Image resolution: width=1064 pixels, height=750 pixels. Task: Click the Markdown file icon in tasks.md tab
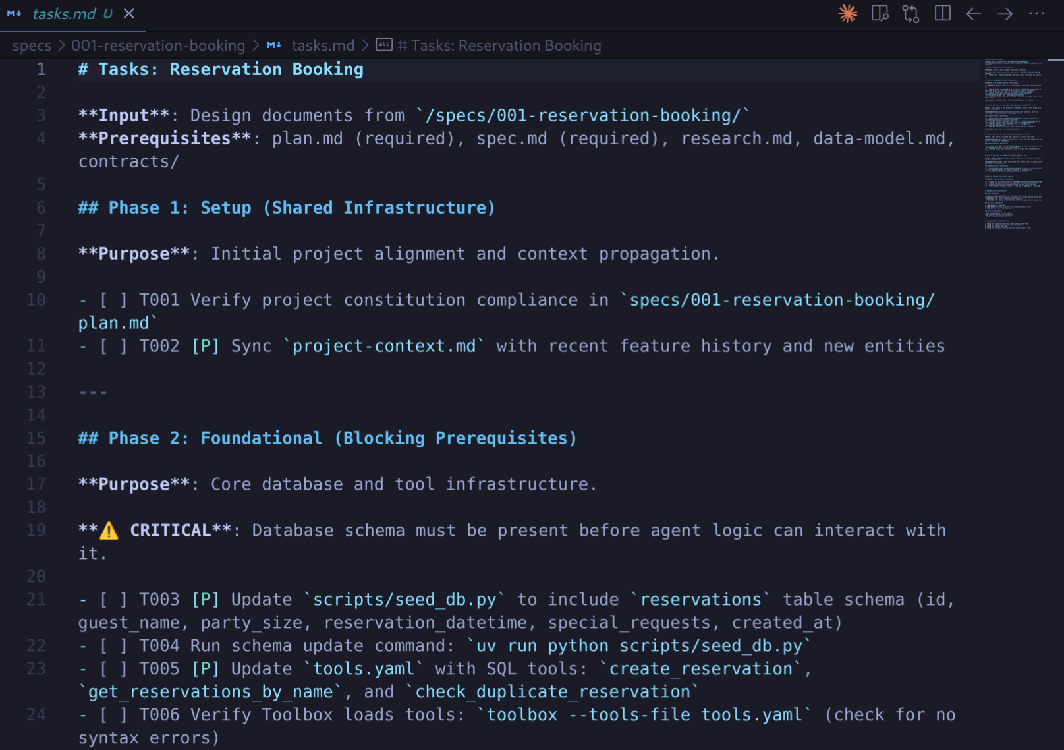(x=14, y=14)
